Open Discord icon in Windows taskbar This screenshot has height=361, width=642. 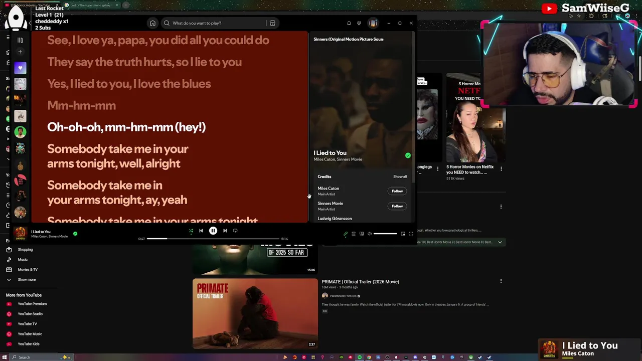(415, 357)
